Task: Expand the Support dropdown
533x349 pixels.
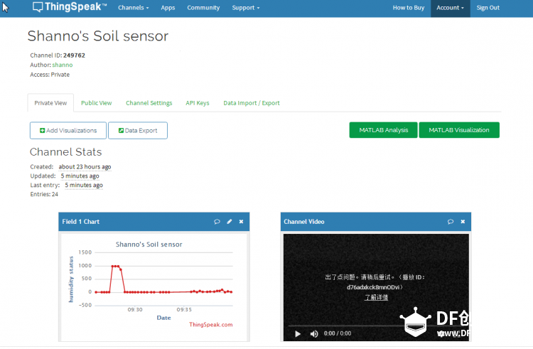Action: tap(245, 8)
